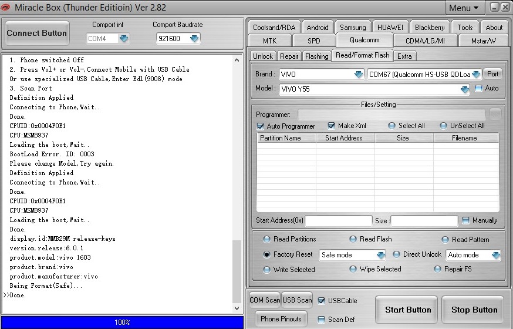Switch to the Coolsand/RDA tab

pos(274,28)
